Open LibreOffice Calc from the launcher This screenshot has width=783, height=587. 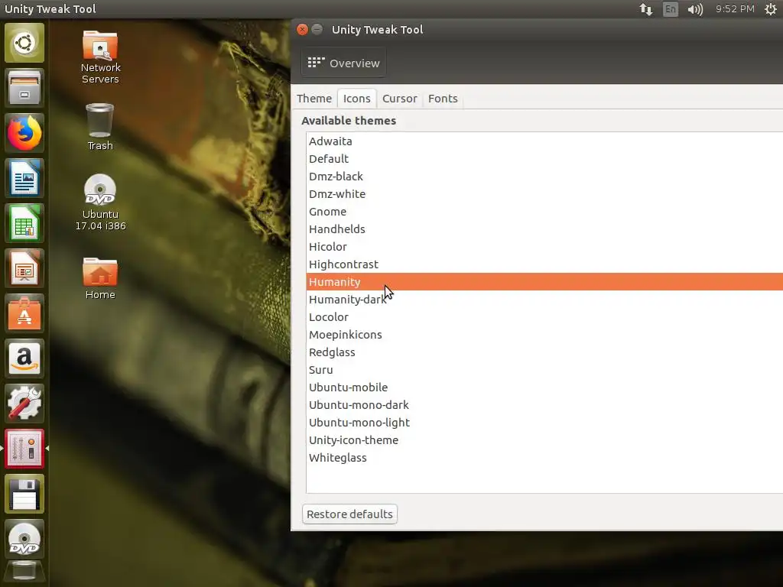pos(24,223)
